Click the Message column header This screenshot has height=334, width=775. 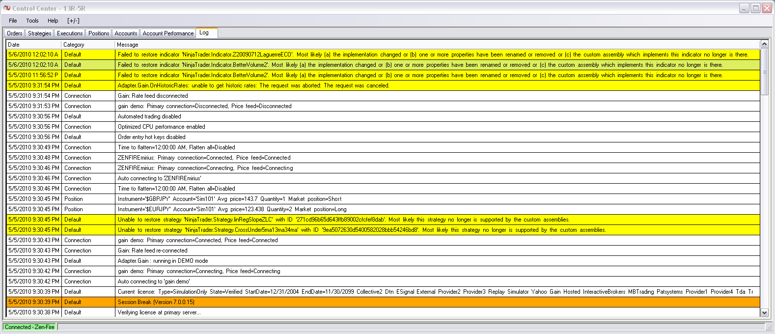tap(437, 45)
